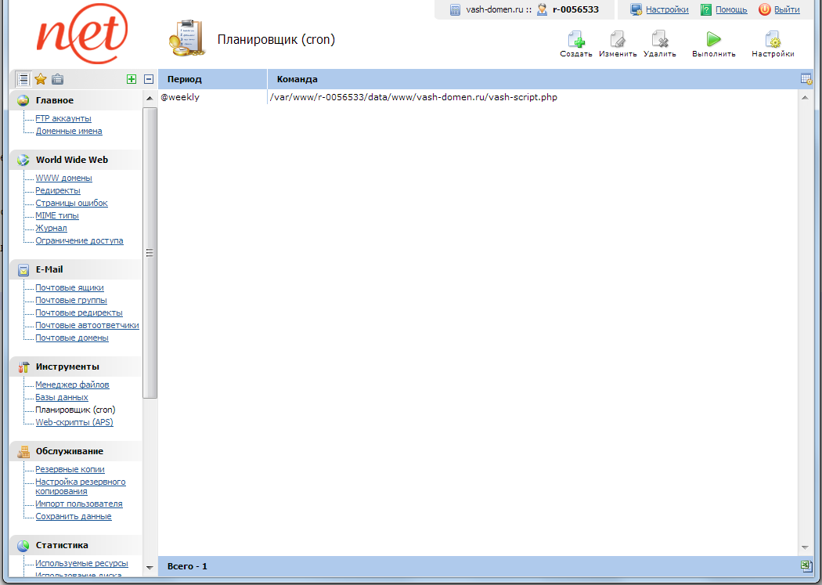Select the @weekly cron job row

pos(391,98)
